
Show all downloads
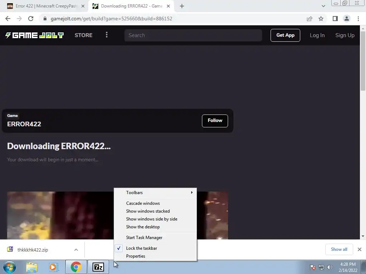pos(339,249)
